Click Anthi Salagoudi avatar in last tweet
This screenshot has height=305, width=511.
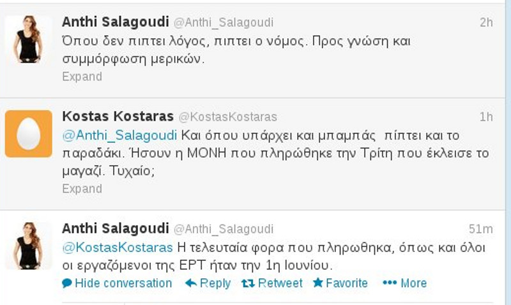28,246
